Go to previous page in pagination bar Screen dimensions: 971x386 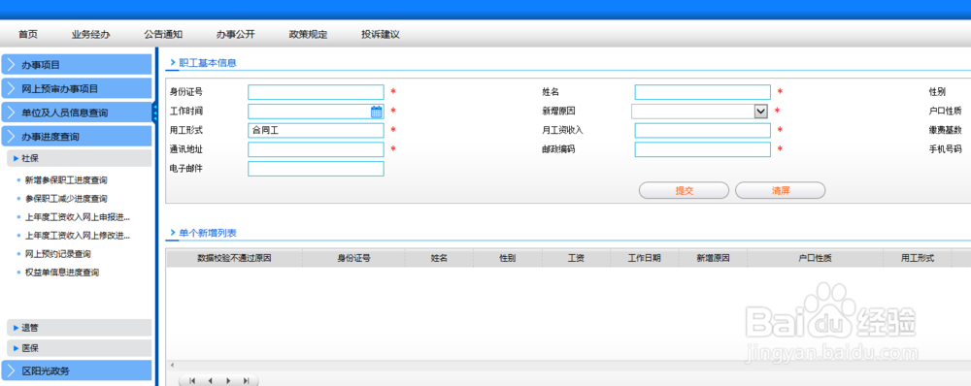210,381
